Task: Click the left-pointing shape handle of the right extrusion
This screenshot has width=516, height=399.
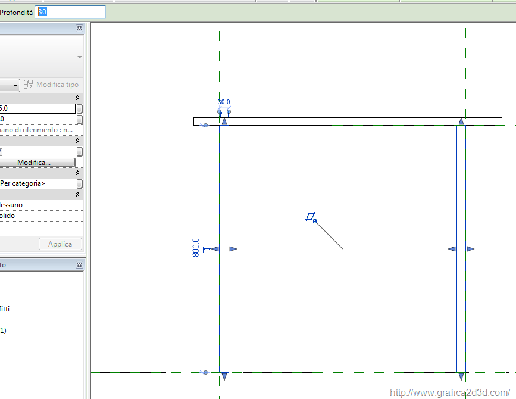Action: (452, 249)
